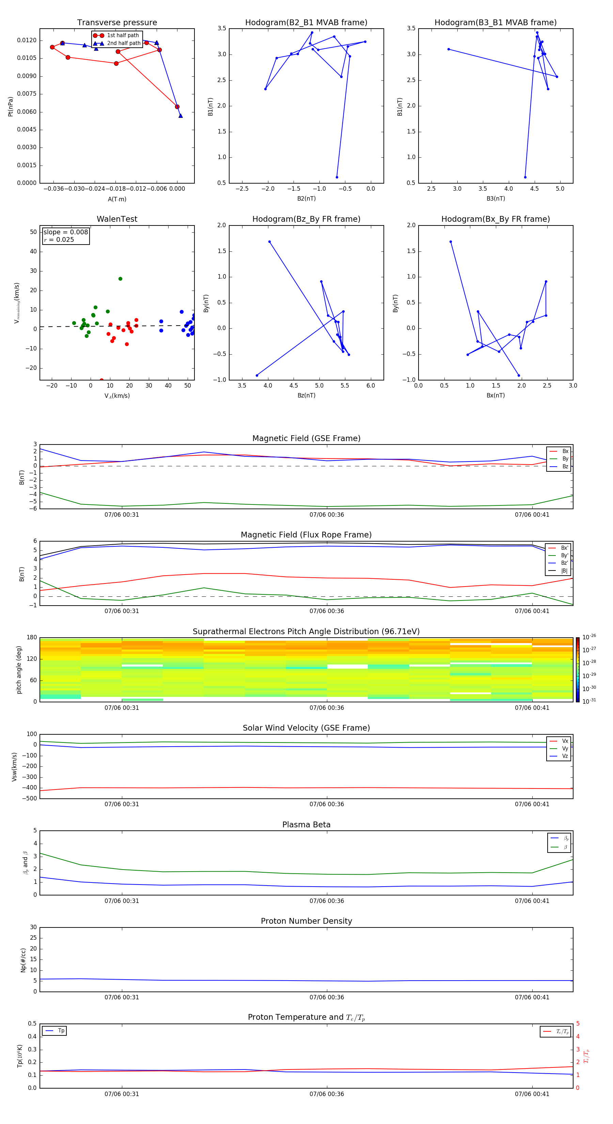Click the 'Hodogram(B2_B1 MVAB frame)' title
This screenshot has height=1124, width=613.
306,22
